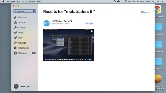
Task: Click the green zoom window button
Action: [18, 6]
